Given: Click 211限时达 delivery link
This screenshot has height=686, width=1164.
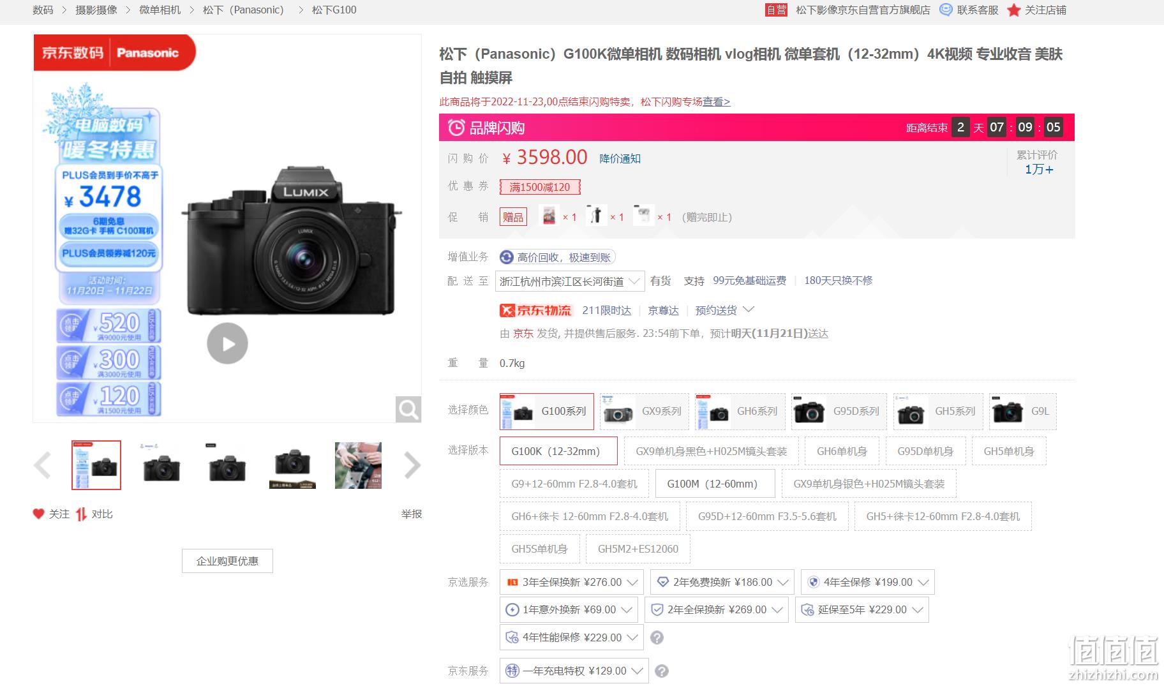Looking at the screenshot, I should 606,310.
